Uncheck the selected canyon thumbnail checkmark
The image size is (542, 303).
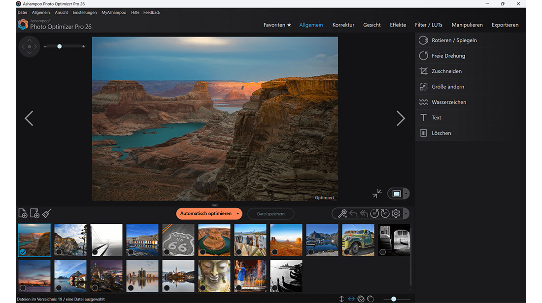pyautogui.click(x=23, y=252)
